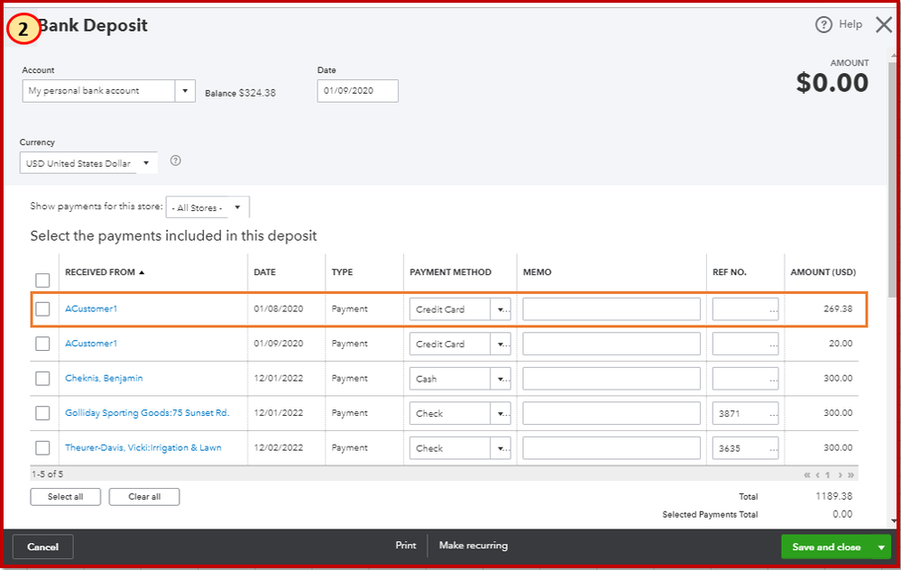
Task: Open the Cash payment method dropdown
Action: (x=501, y=379)
